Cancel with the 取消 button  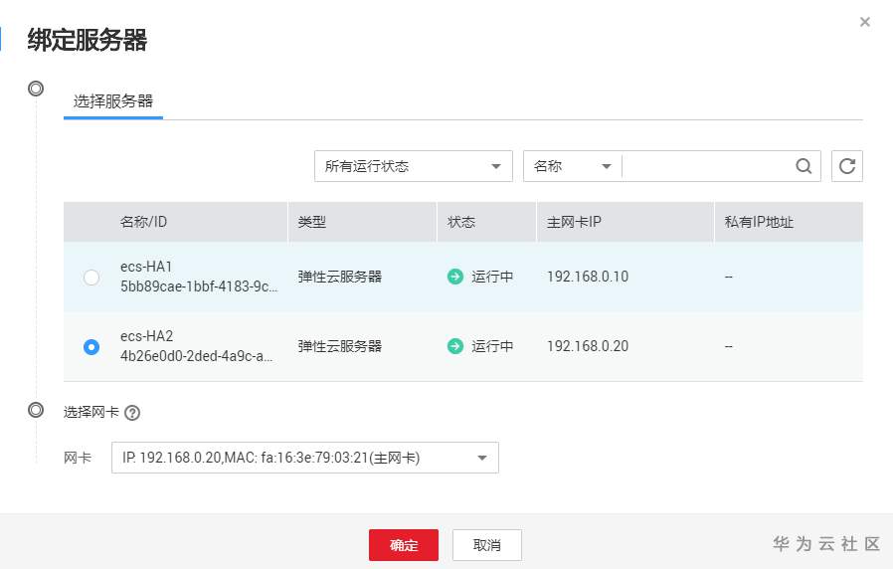pos(487,545)
